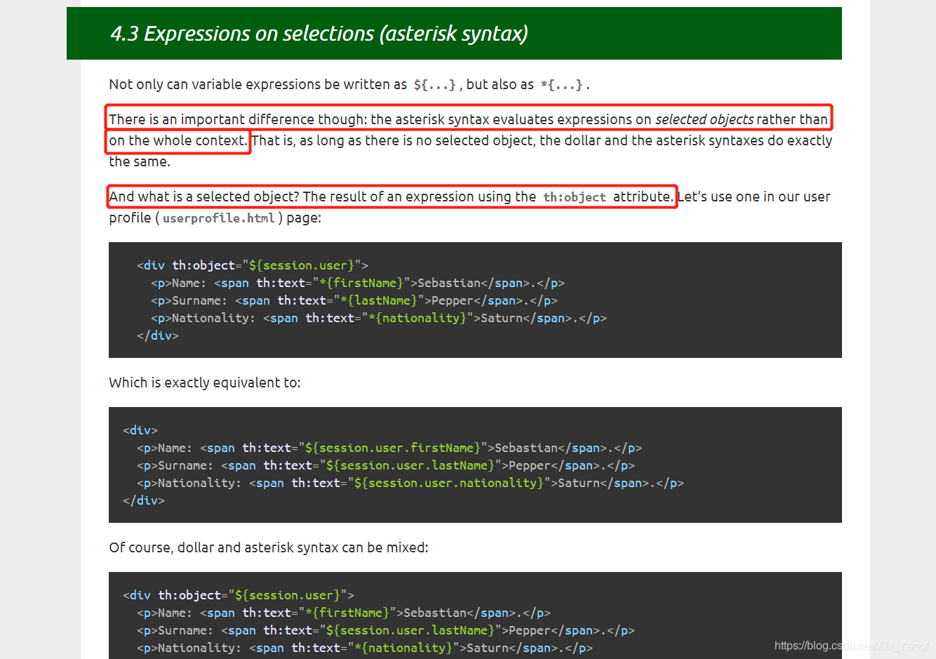Click code line containing "*{firstName}" in first block
This screenshot has width=936, height=659.
click(x=358, y=283)
